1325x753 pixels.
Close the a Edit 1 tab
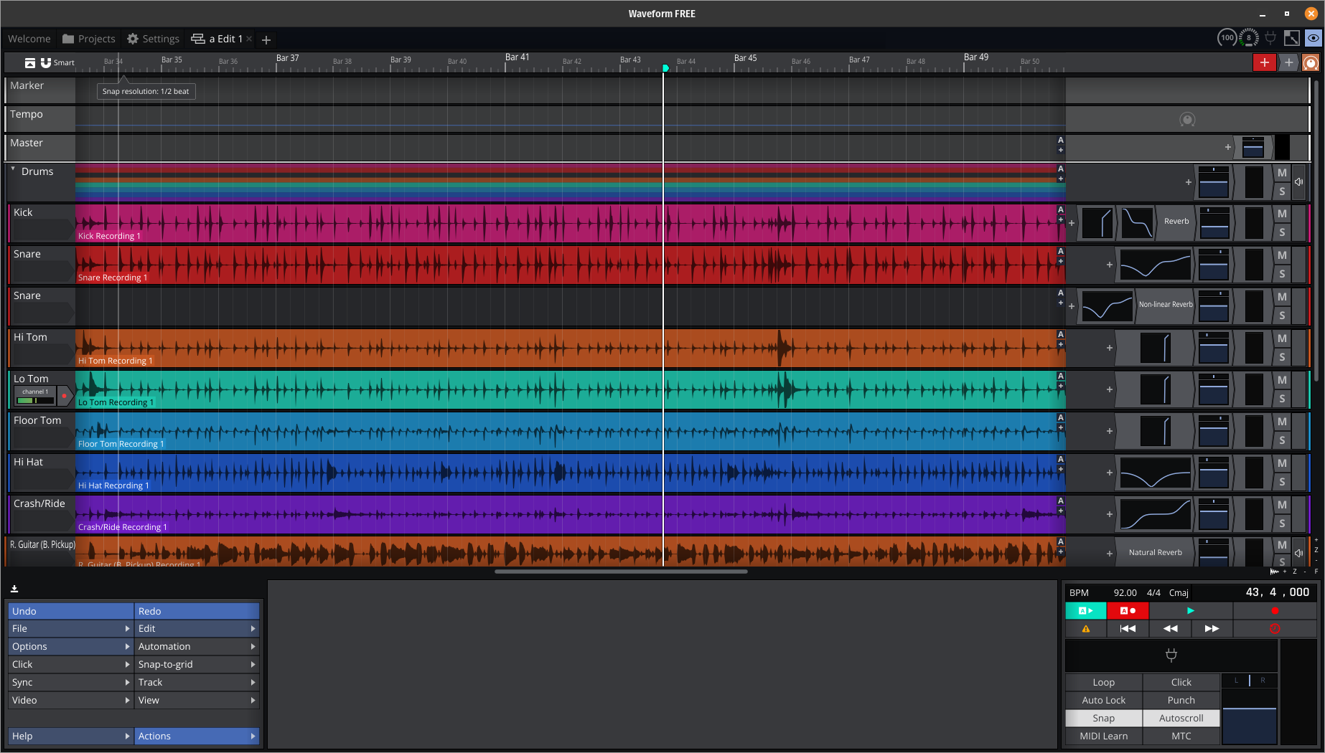(249, 39)
